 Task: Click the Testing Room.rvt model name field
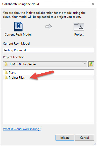48,50
